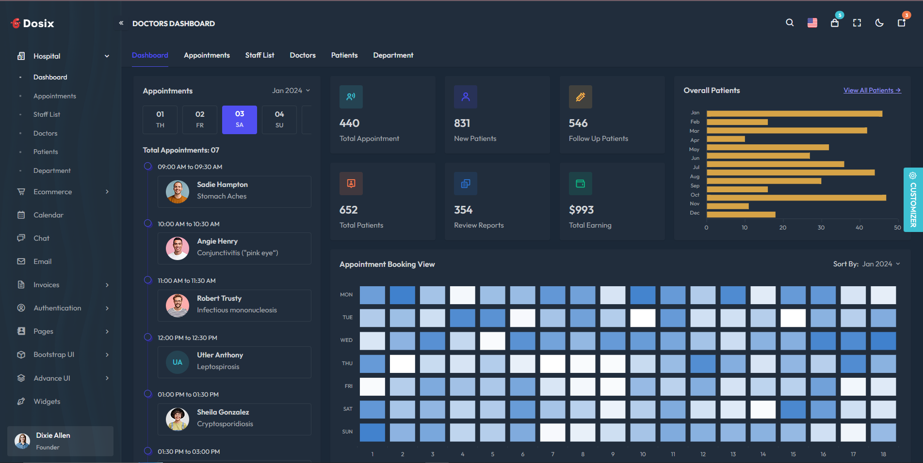This screenshot has width=923, height=463.
Task: Switch dark mode with the moon icon
Action: click(x=879, y=23)
